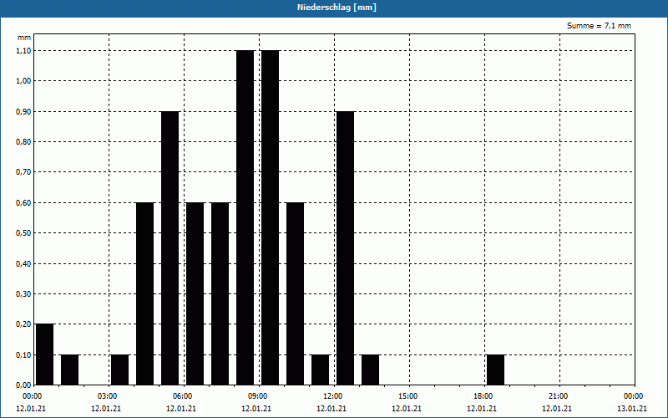This screenshot has width=668, height=418.
Task: Select the 06:00 time label
Action: (182, 396)
